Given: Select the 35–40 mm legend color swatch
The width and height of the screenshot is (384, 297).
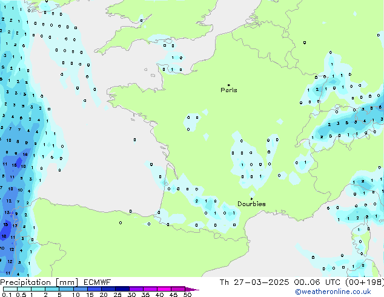Looking at the screenshot, I should 150,289.
